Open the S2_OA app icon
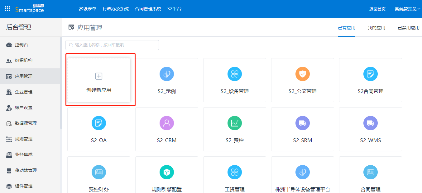 pos(99,123)
